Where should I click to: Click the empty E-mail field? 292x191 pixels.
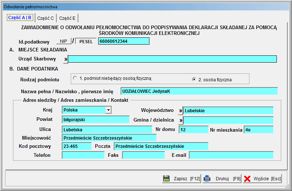tap(231, 155)
